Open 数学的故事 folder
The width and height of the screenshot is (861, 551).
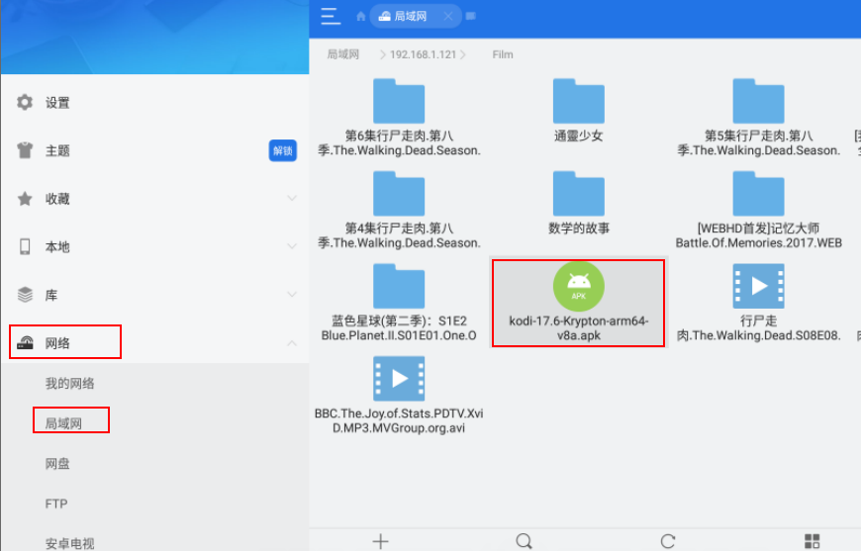579,194
